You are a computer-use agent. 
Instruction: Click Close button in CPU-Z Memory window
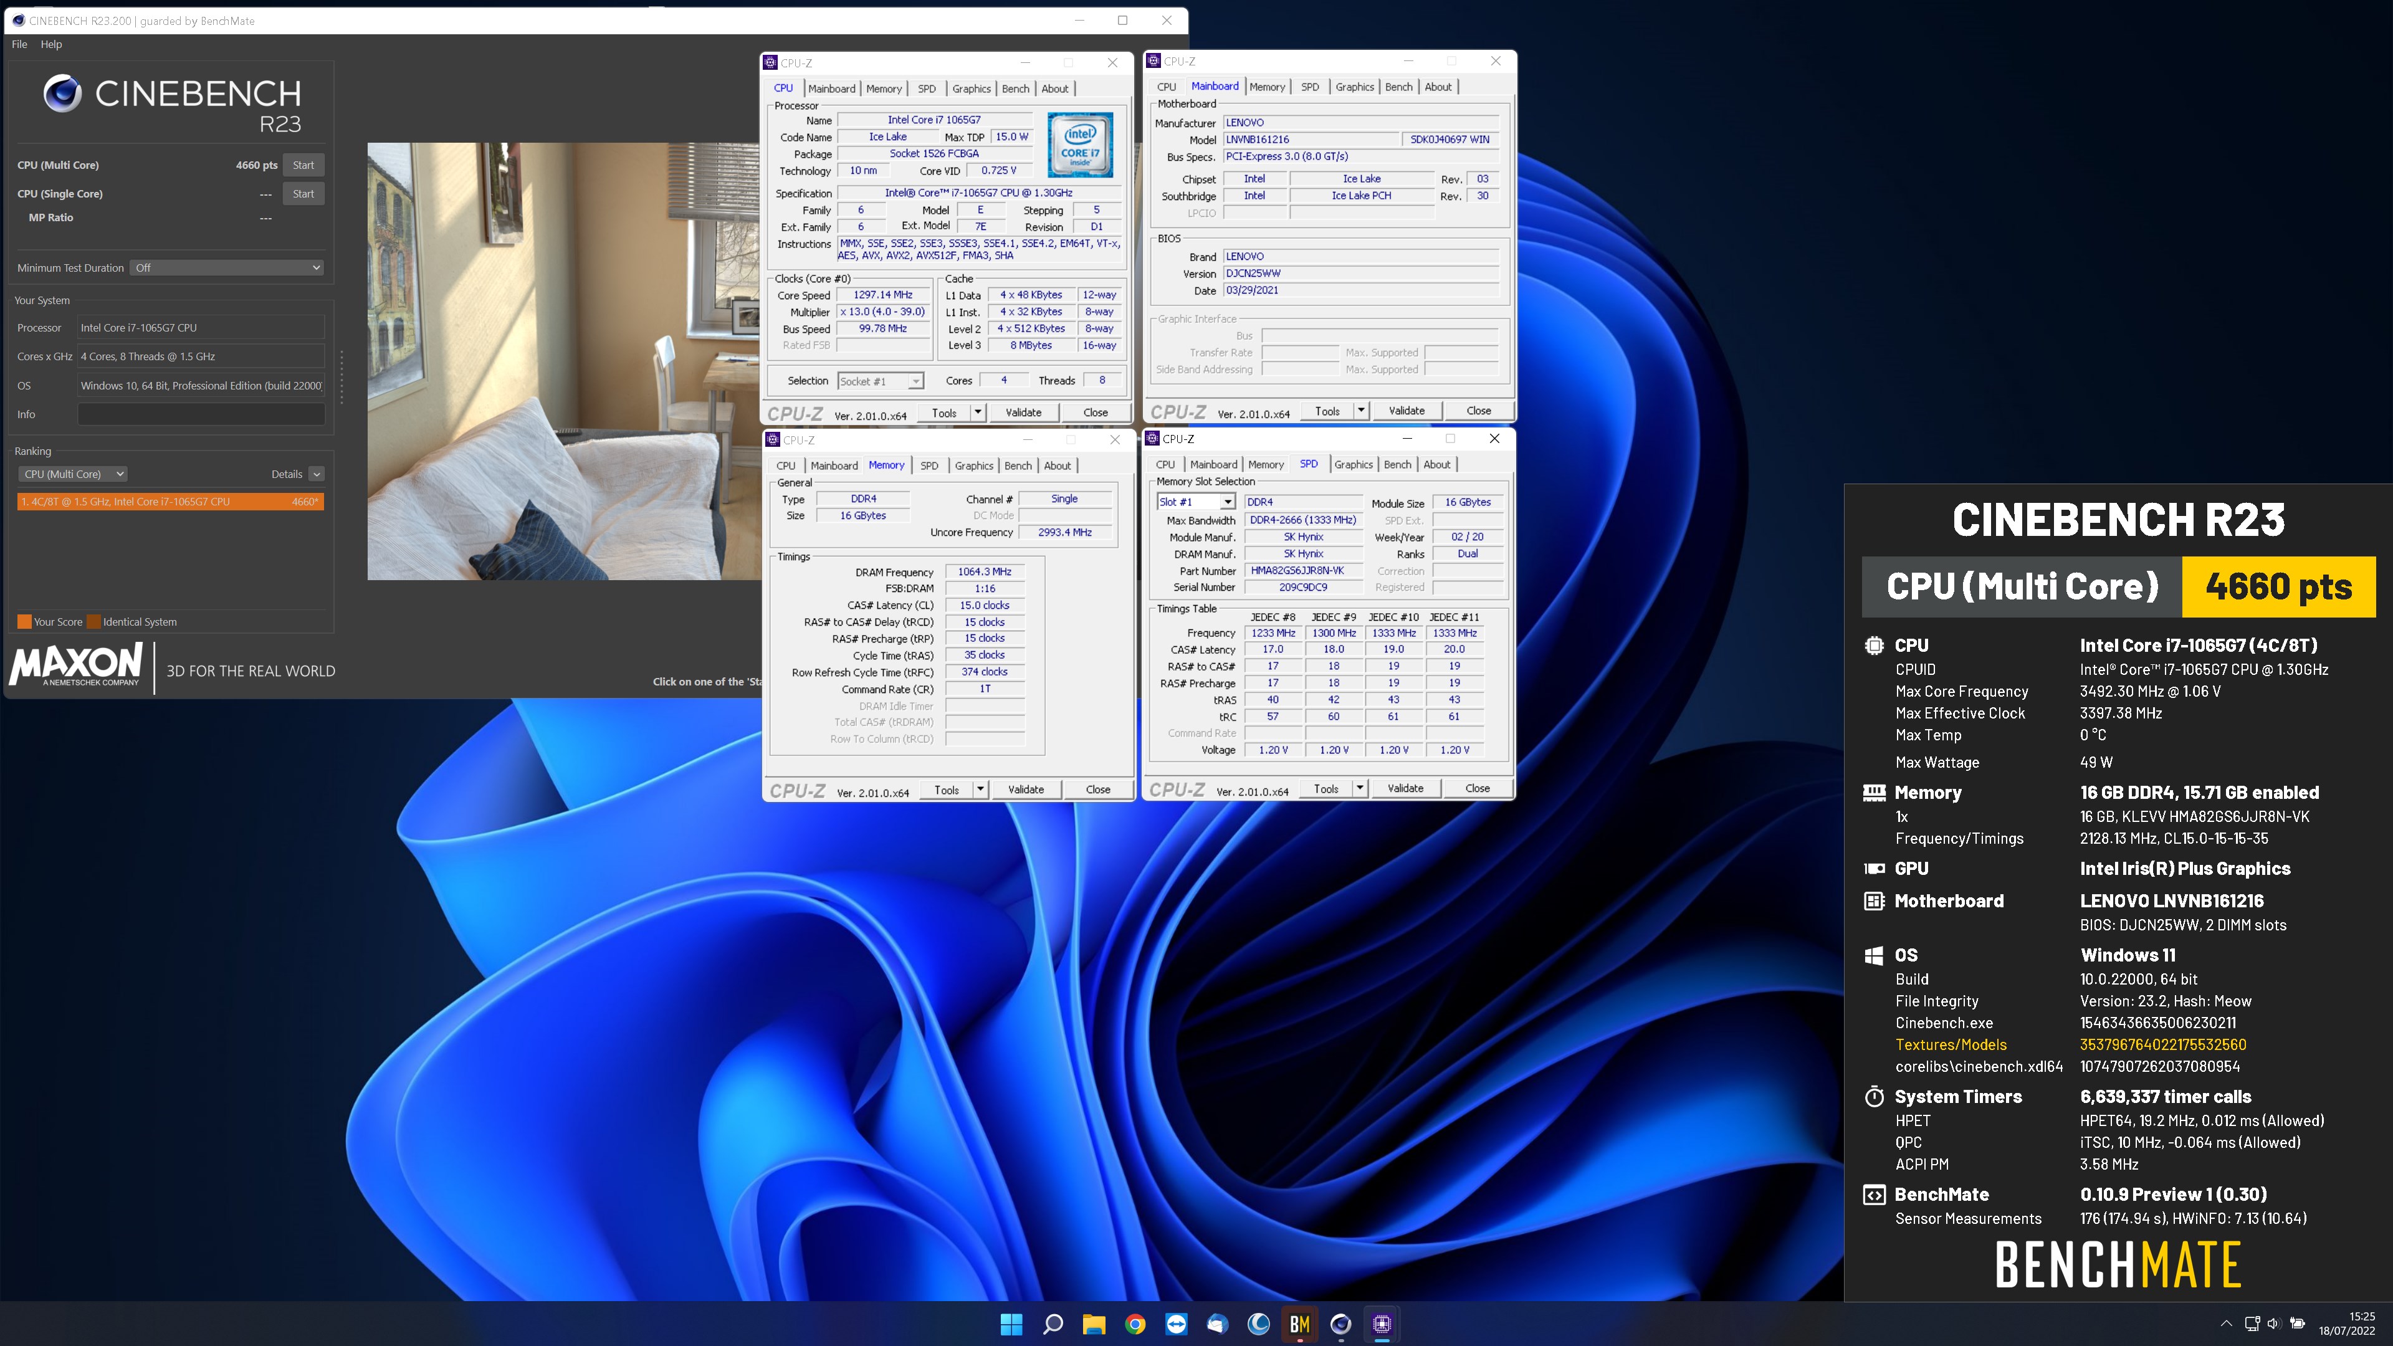[1098, 790]
